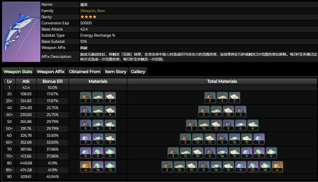Follow the Bow family link
Image resolution: width=318 pixels, height=182 pixels.
point(101,11)
